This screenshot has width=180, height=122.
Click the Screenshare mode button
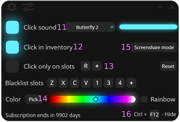click(154, 47)
